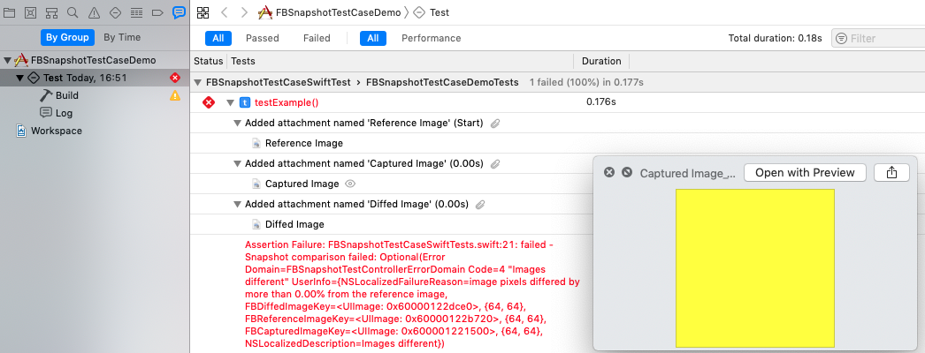The image size is (925, 353).
Task: Open the Test navigator diamond icon
Action: [115, 12]
